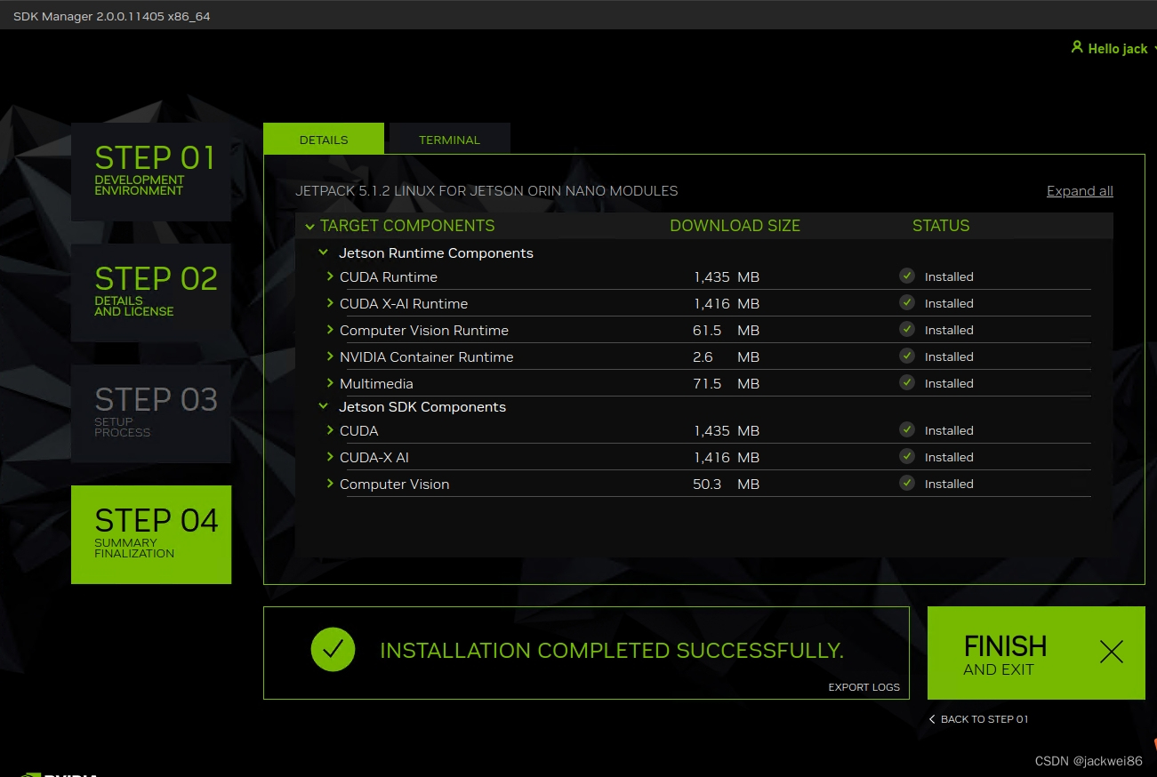Click the 61.5 MB download size value

point(726,330)
